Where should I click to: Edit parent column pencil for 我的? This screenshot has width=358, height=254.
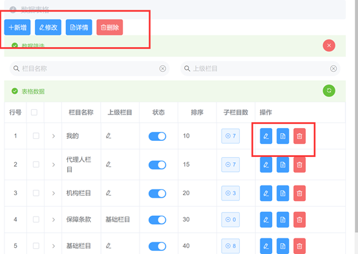(x=109, y=136)
